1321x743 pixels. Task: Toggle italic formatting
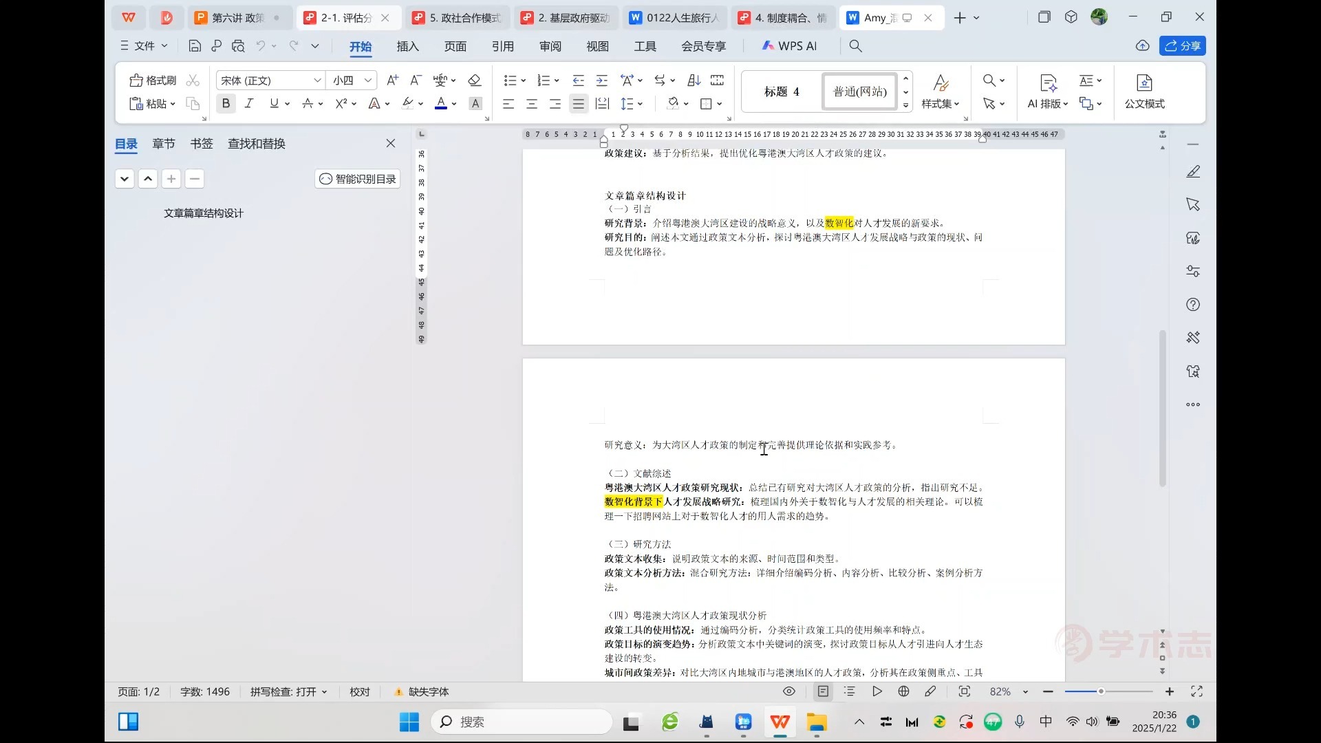pos(249,103)
